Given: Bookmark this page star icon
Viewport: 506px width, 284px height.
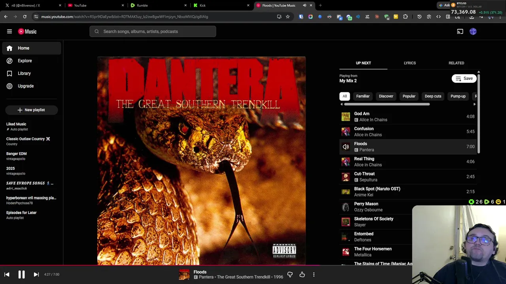Looking at the screenshot, I should click(288, 17).
